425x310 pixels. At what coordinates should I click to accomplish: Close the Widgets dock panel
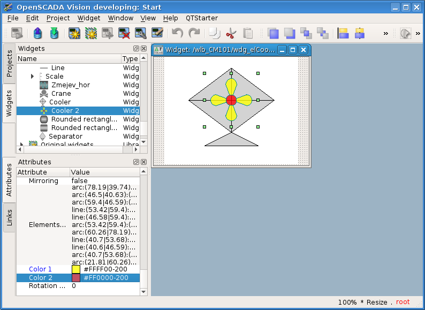tap(143, 49)
